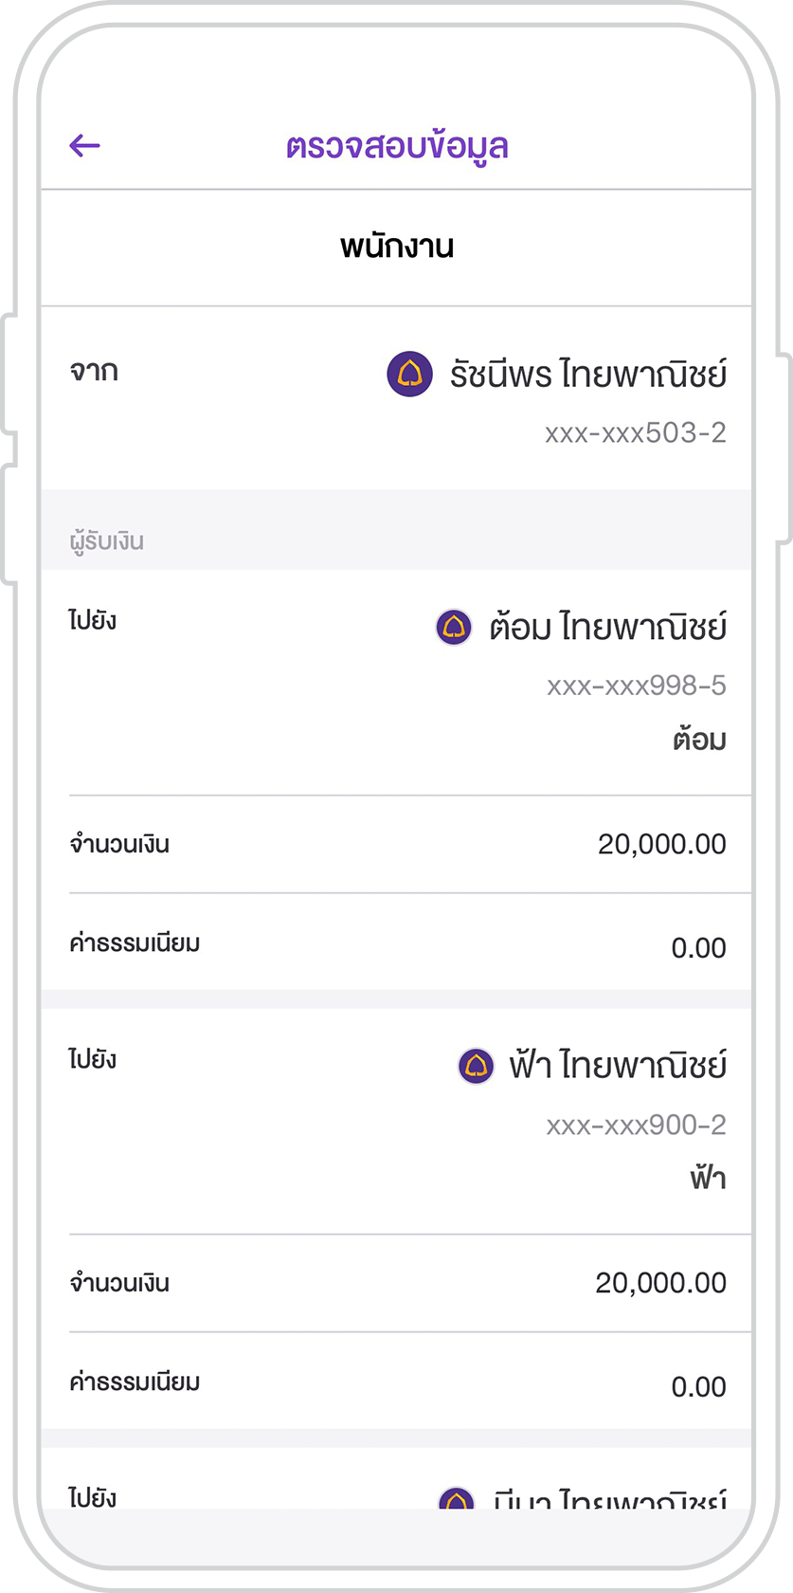This screenshot has height=1593, width=793.
Task: Click the bold ฟ้า nickname label
Action: coord(707,1179)
